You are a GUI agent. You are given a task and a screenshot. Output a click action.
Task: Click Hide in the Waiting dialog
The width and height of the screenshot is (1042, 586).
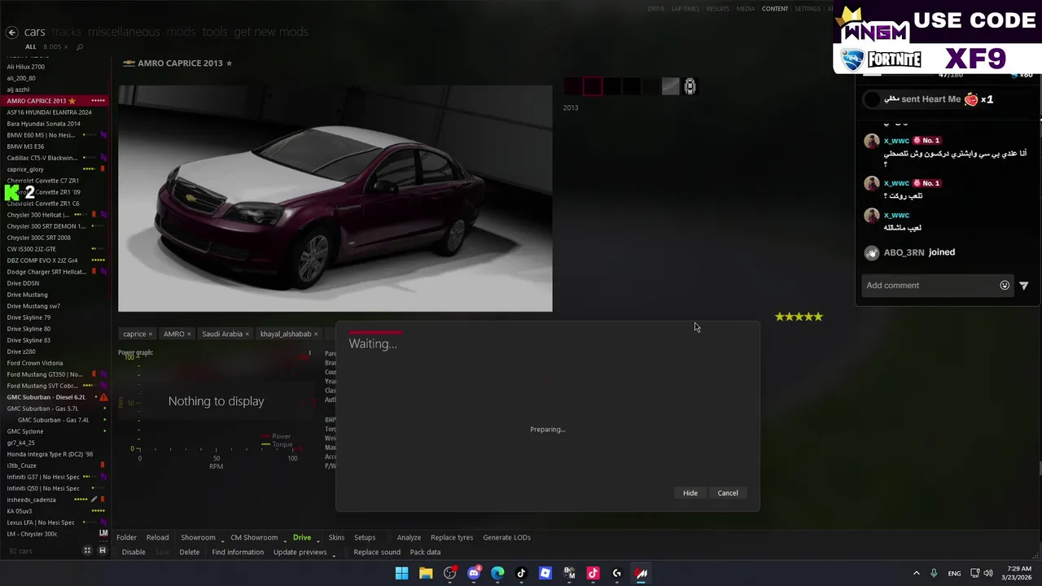coord(690,493)
